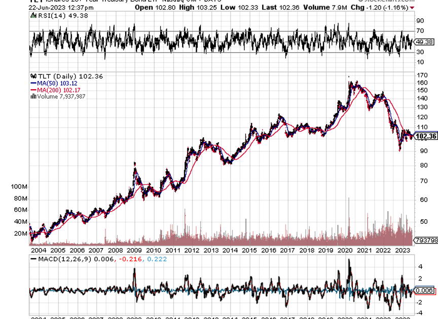Select the blue MA(50) legend line marker
This screenshot has width=438, height=319.
(x=33, y=83)
